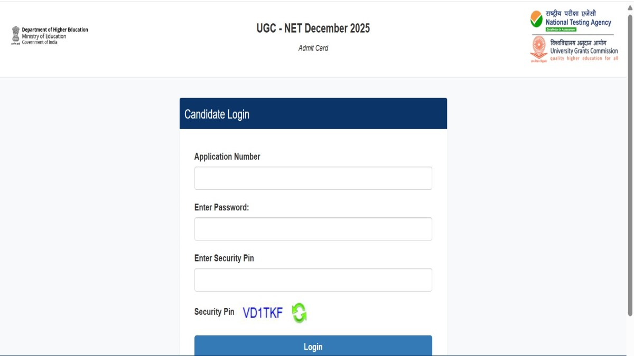Image resolution: width=634 pixels, height=356 pixels.
Task: Click the UGC - NET December 2025 heading
Action: 313,28
